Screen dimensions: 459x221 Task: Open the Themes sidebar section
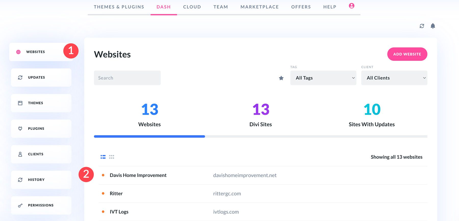click(x=41, y=103)
